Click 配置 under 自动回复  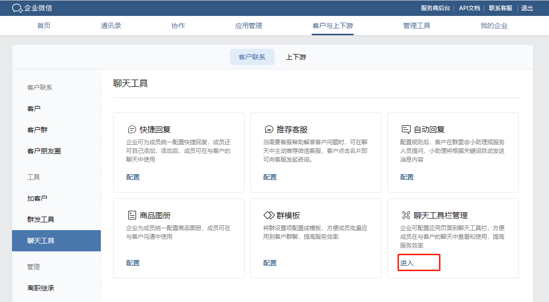pyautogui.click(x=407, y=177)
